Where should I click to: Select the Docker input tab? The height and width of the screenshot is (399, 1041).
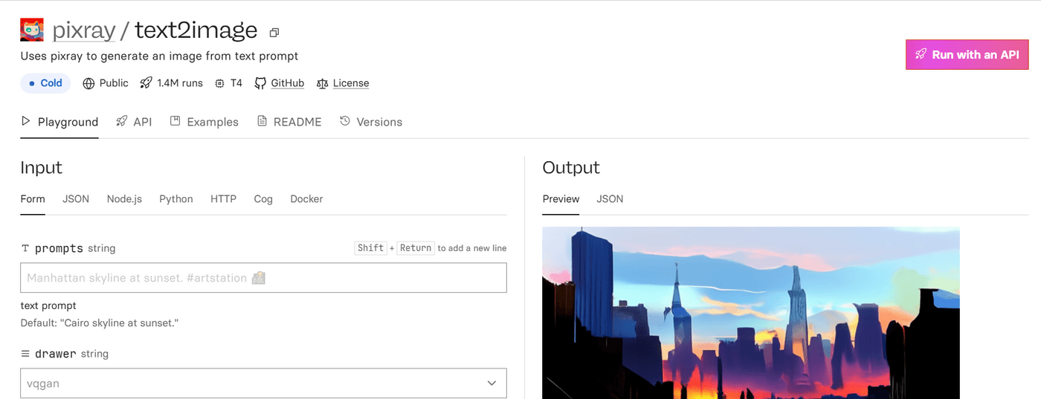coord(306,199)
